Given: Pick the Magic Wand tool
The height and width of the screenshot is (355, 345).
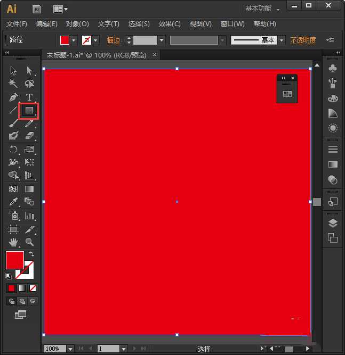Looking at the screenshot, I should pos(13,84).
